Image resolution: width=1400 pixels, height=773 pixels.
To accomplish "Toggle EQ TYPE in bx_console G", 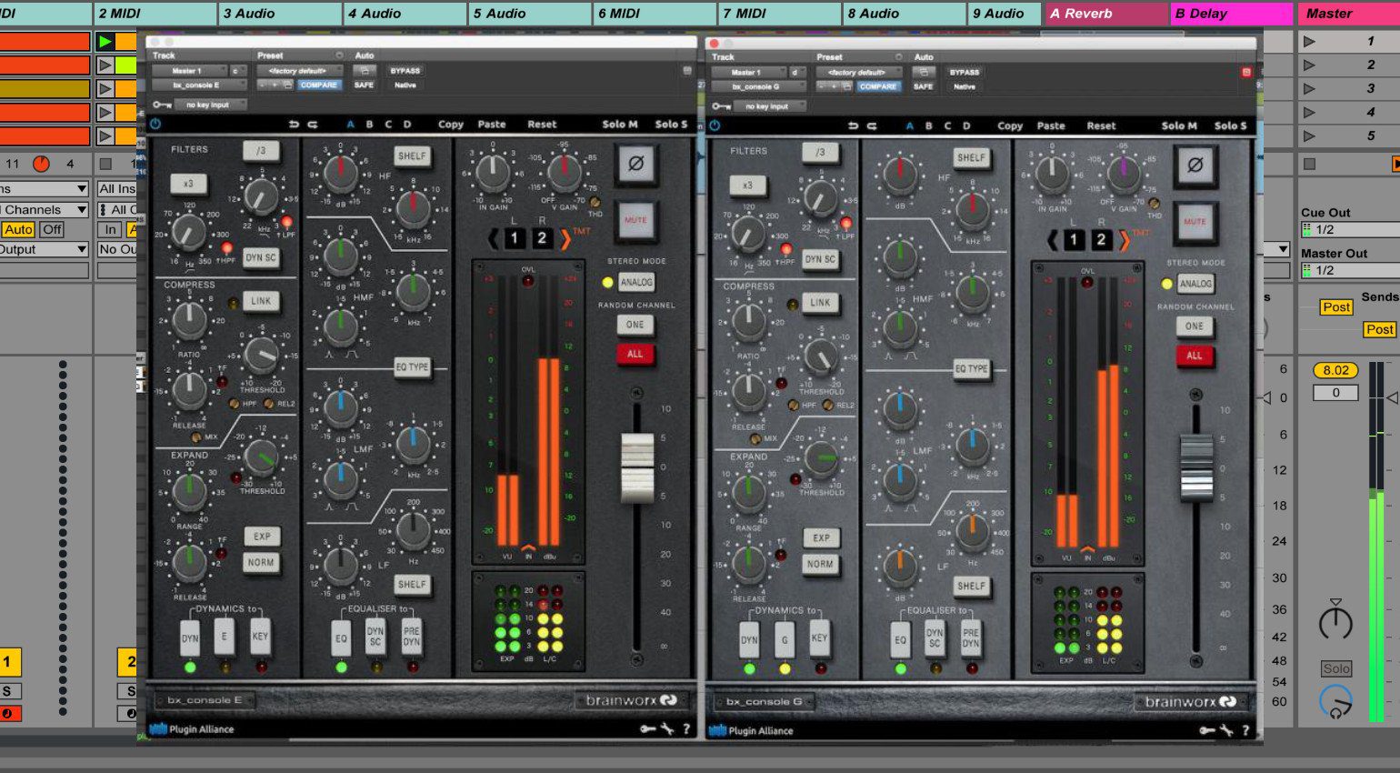I will point(971,368).
